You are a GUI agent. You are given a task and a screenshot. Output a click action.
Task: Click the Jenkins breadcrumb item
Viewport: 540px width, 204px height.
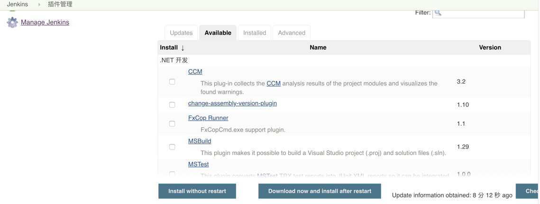[18, 4]
